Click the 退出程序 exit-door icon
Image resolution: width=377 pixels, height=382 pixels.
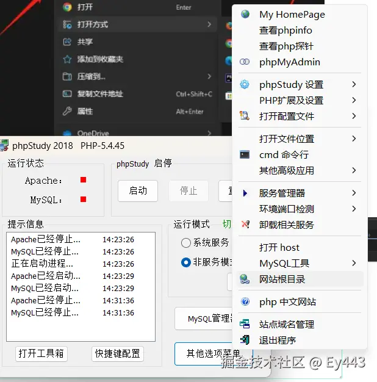point(245,340)
